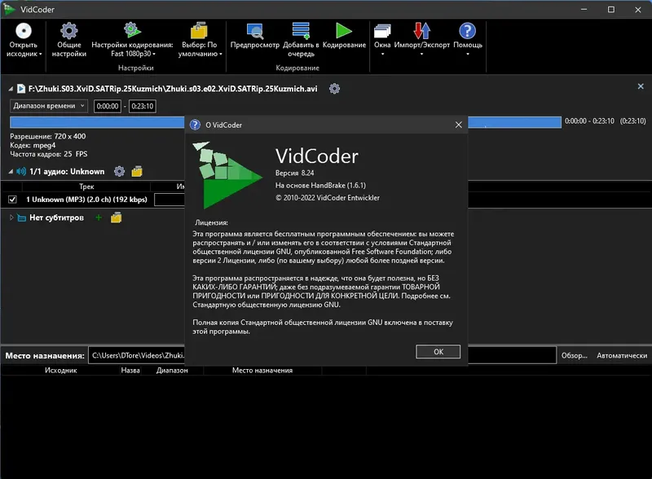Open dropdown arrow under Windows button
The height and width of the screenshot is (479, 652).
click(x=382, y=54)
